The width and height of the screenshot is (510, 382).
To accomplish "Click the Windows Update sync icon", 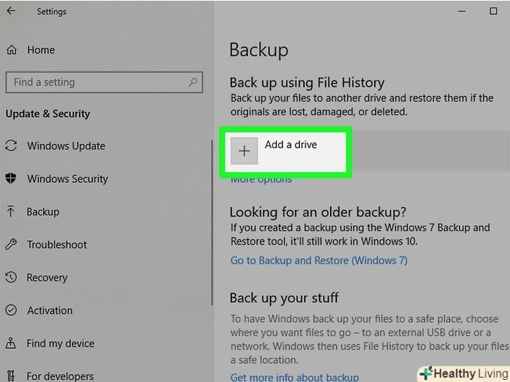I will point(11,146).
